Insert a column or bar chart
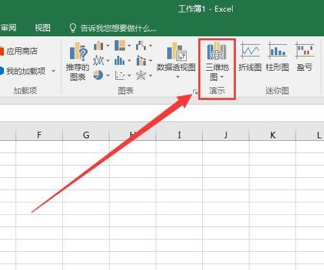Viewport: 324px width, 270px height. coord(101,45)
